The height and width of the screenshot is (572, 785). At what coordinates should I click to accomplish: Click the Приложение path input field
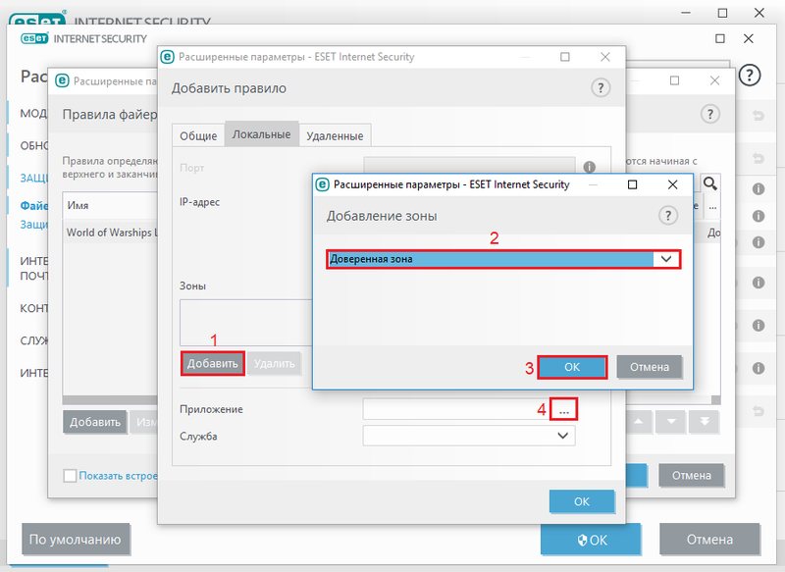click(x=455, y=410)
